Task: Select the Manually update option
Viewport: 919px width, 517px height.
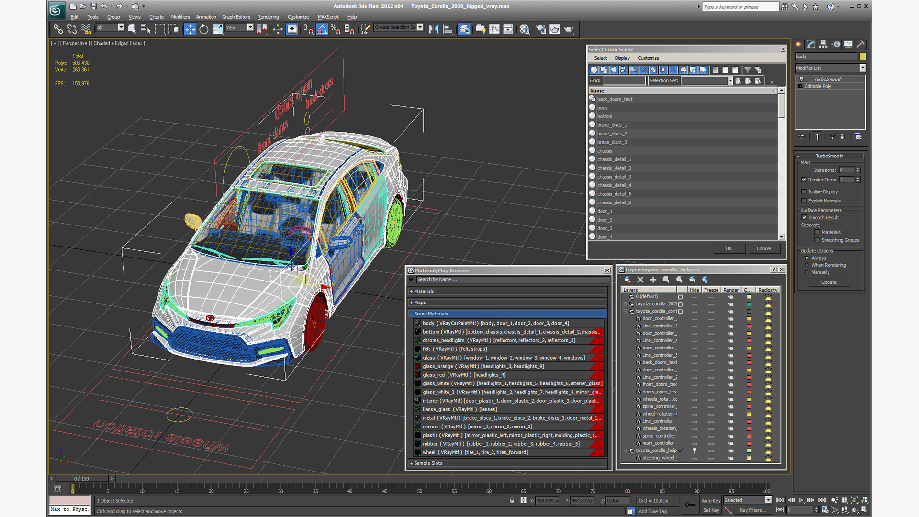Action: [807, 272]
